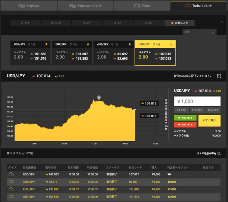Filter options to 3分
The image size is (228, 202).
(118, 23)
